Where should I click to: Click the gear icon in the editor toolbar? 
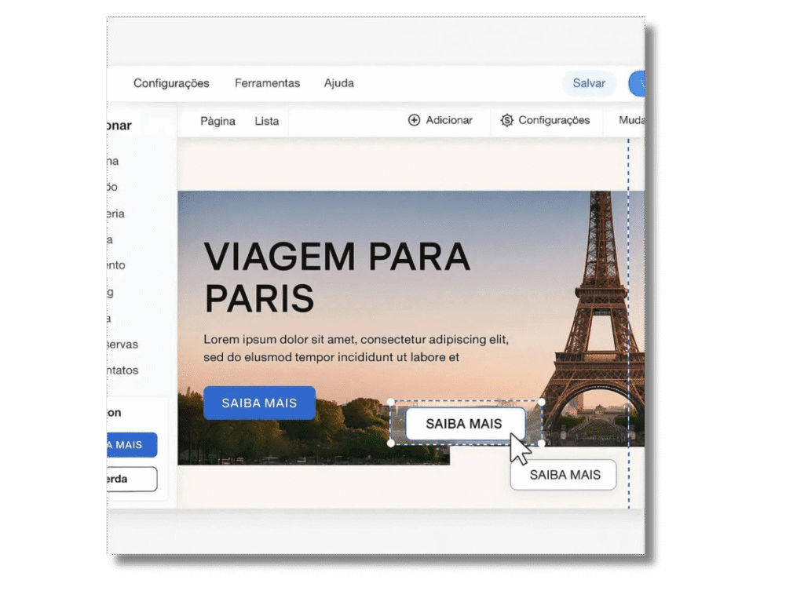(x=507, y=120)
